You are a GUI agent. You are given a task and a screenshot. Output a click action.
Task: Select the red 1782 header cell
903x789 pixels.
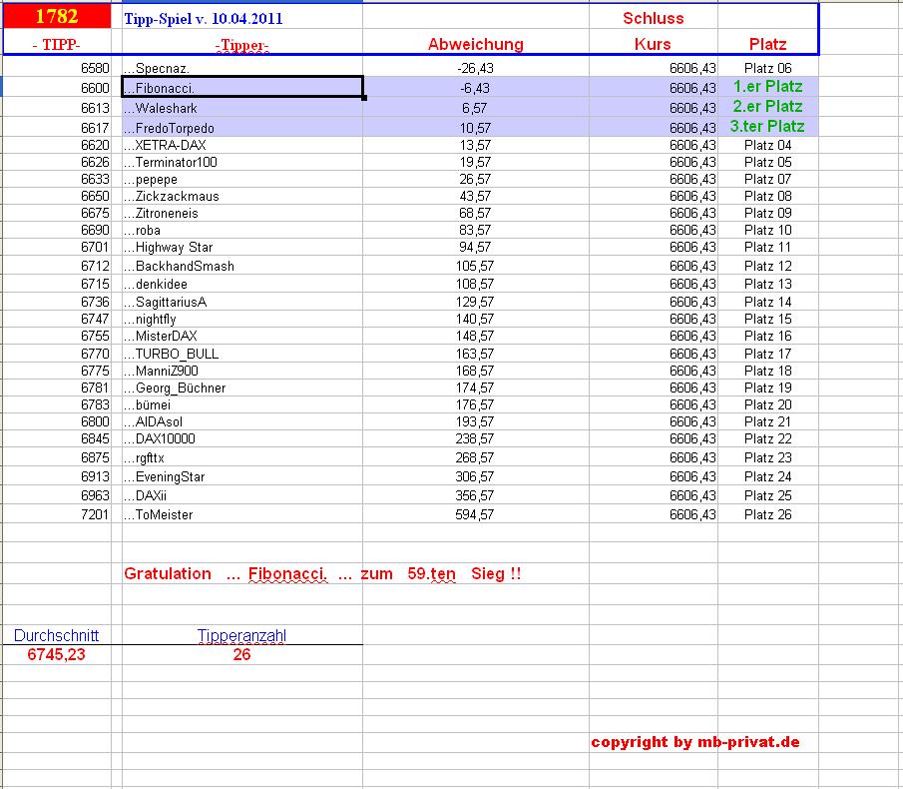57,16
